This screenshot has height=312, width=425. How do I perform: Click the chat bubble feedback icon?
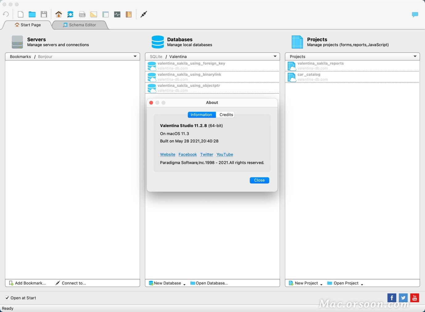click(x=415, y=14)
